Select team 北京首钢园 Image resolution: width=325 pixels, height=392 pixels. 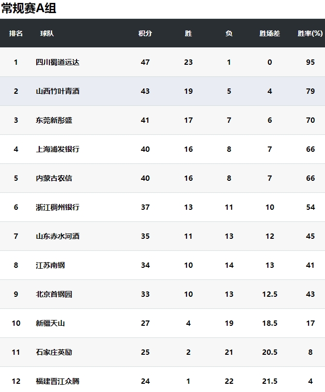pos(54,294)
